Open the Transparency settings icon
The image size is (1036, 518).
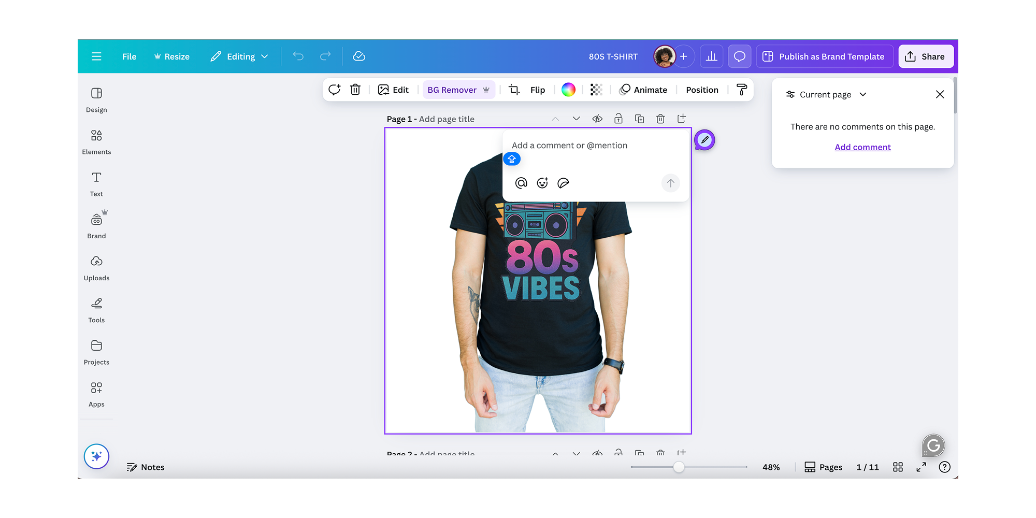pos(596,89)
